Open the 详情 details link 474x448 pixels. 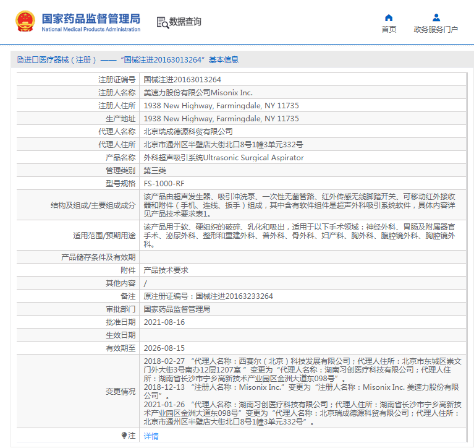click(x=151, y=436)
